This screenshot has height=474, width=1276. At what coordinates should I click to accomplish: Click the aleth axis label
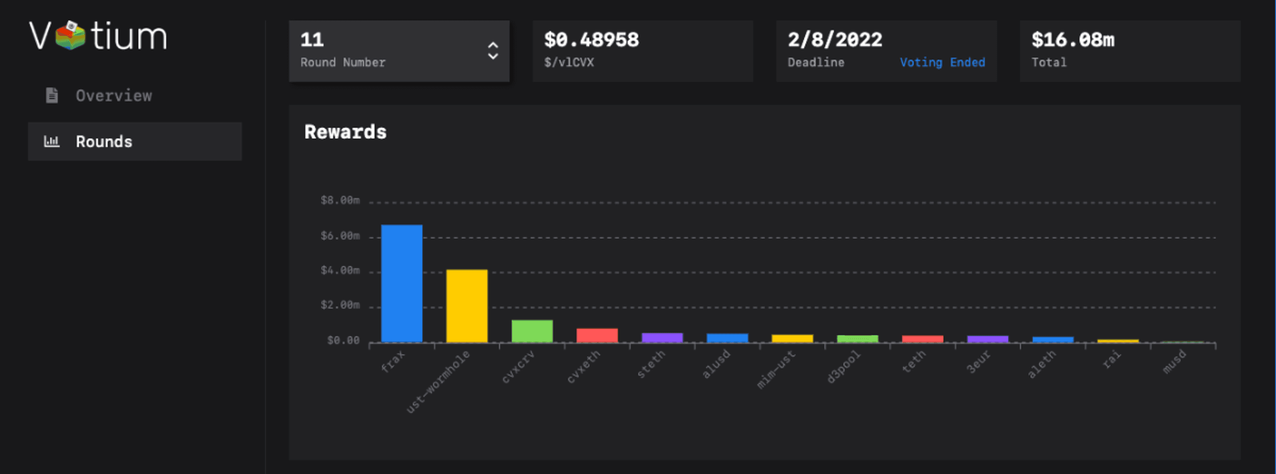1041,364
